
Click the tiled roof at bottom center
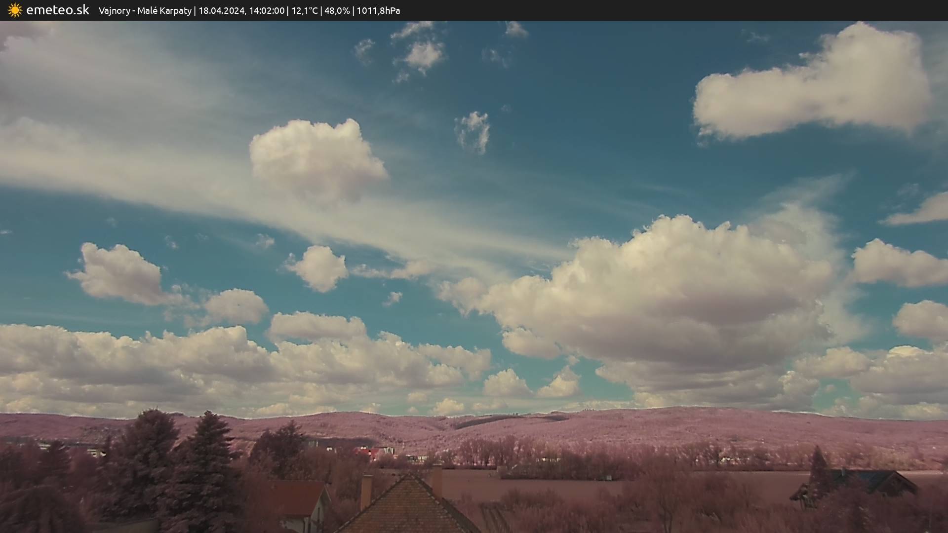pos(407,508)
